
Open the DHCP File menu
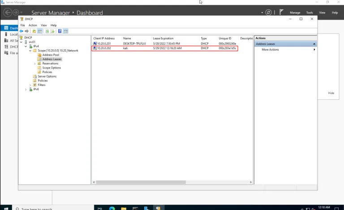pyautogui.click(x=22, y=25)
